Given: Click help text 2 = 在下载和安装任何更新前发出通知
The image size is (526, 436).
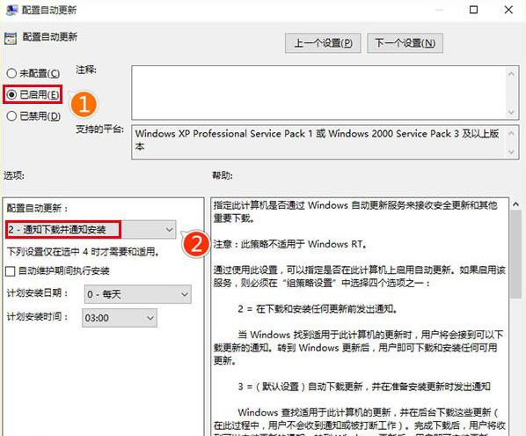Looking at the screenshot, I should 318,308.
